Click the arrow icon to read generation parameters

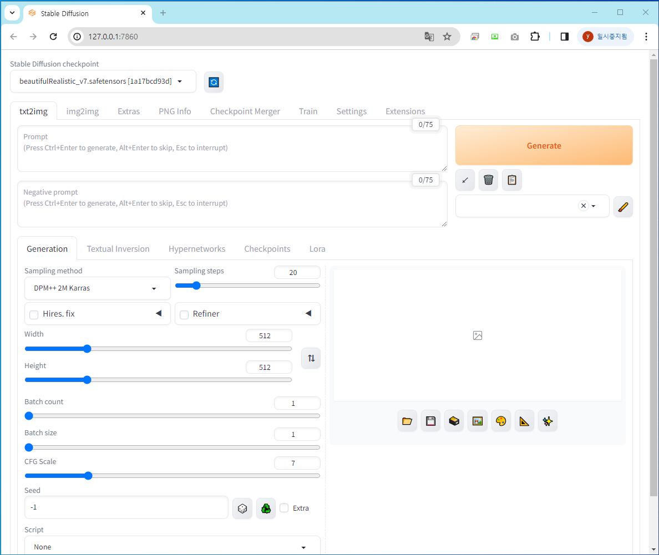pos(465,180)
